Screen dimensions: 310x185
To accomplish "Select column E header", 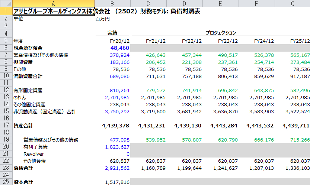I will coord(220,3).
